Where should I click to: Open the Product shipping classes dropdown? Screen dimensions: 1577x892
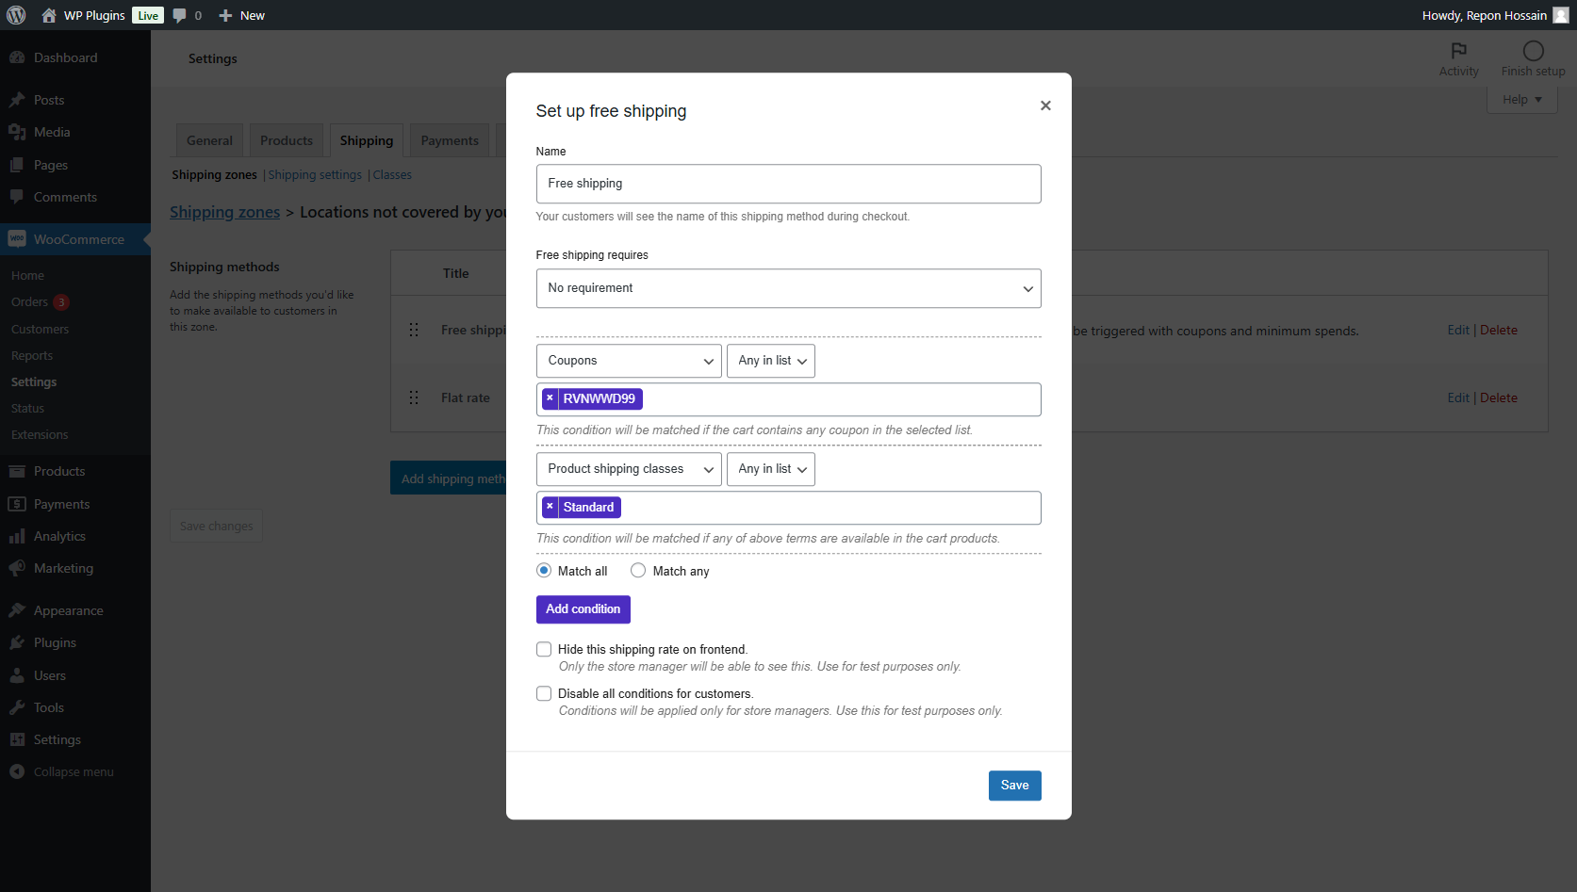pyautogui.click(x=629, y=469)
